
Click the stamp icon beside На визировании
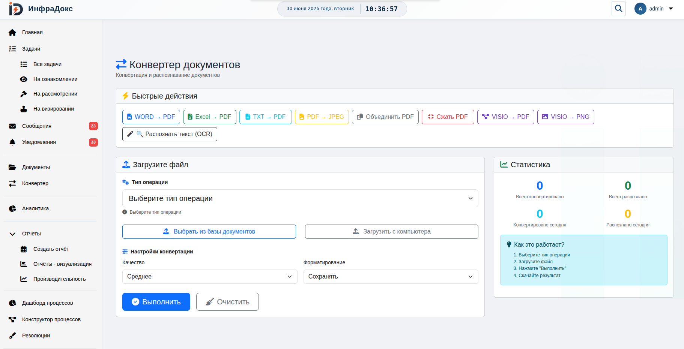[24, 109]
